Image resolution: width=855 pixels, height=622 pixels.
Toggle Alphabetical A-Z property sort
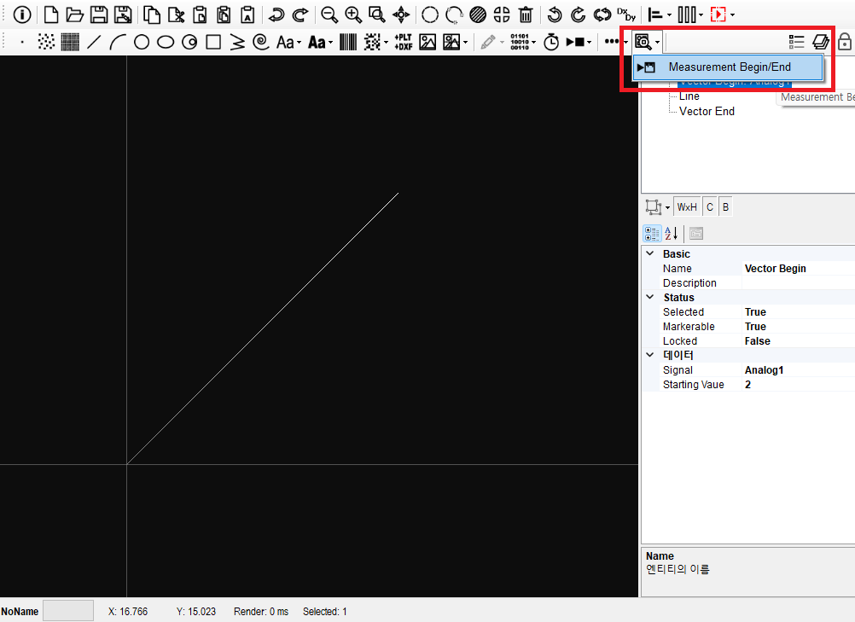click(x=672, y=234)
